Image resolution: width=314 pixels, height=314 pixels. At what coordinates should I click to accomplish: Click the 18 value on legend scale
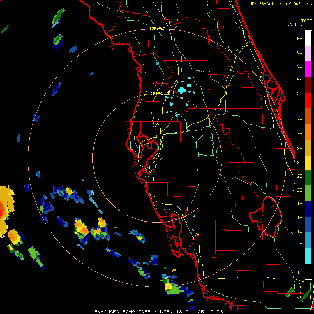click(x=300, y=204)
